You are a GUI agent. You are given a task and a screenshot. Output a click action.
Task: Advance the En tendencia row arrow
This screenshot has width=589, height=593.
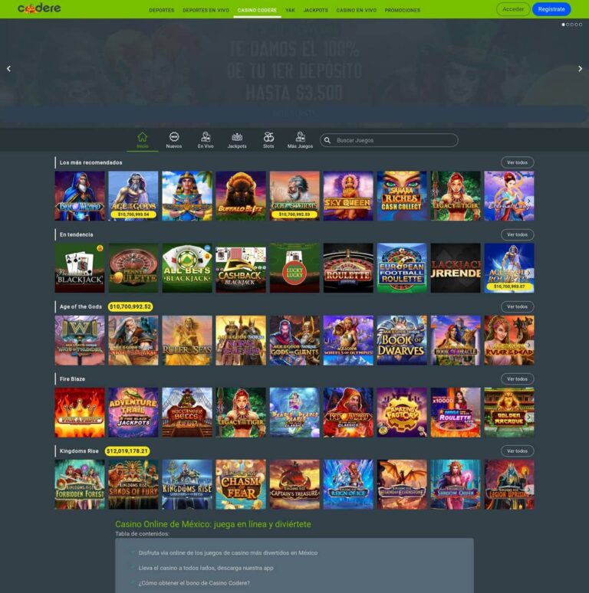coord(529,273)
